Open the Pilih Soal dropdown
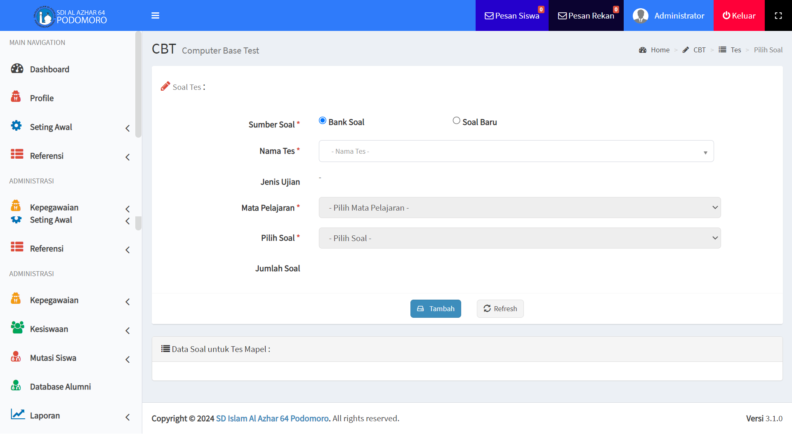Screen dimensions: 792x434 (x=519, y=238)
